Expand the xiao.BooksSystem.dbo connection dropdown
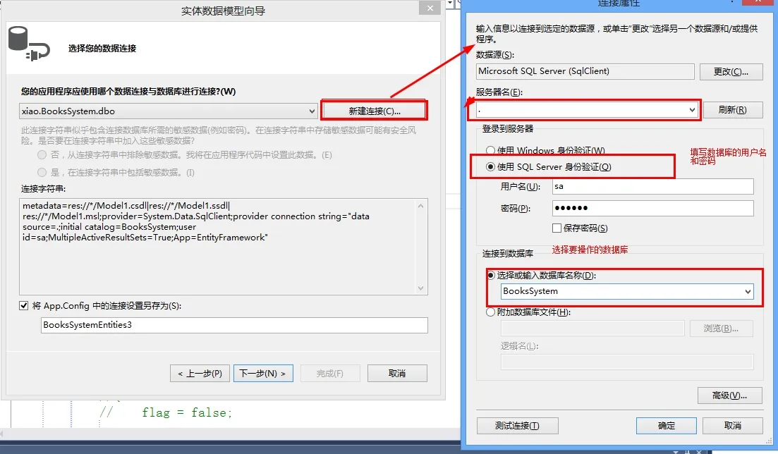 [x=312, y=111]
